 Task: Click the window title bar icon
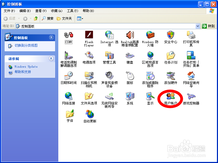[4, 4]
